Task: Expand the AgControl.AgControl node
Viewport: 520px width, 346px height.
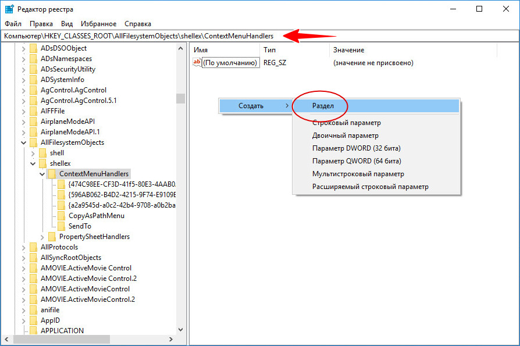Action: [23, 91]
